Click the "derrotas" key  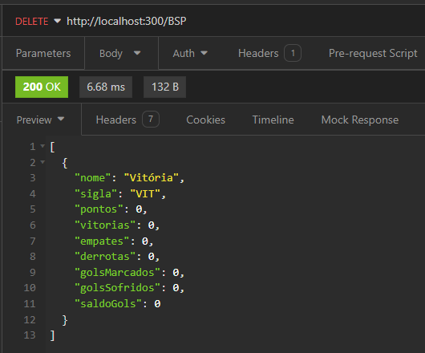(x=105, y=256)
